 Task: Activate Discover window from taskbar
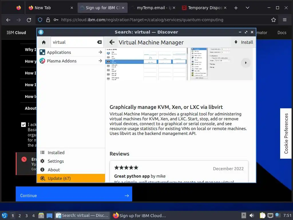click(82, 215)
